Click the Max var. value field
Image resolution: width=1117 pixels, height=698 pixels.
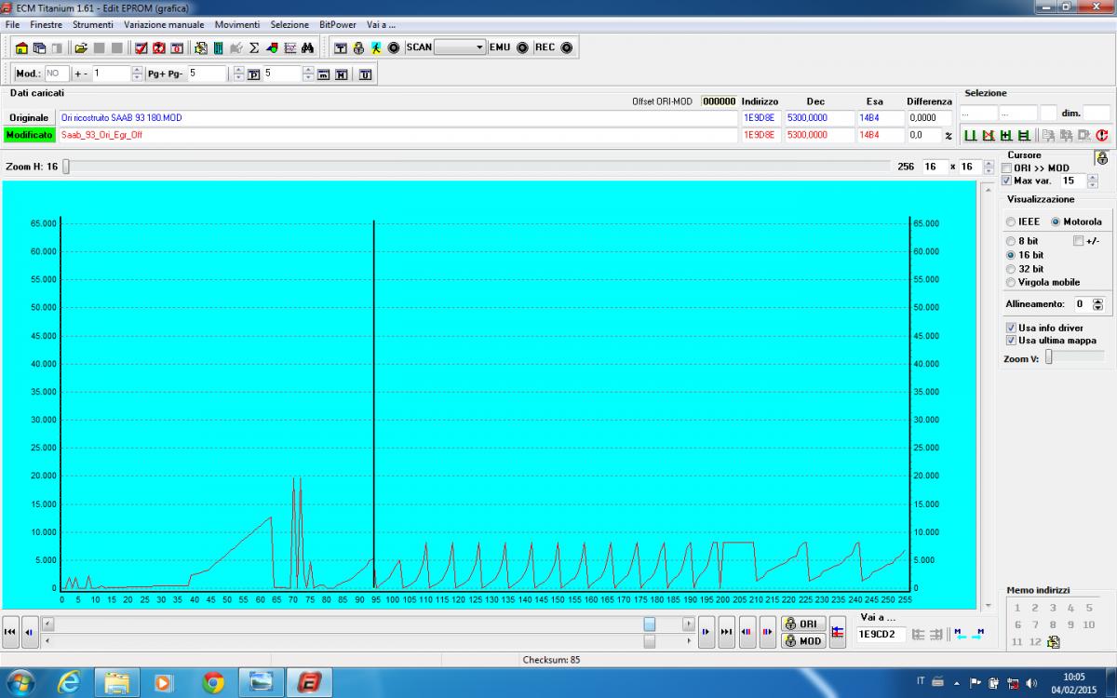point(1072,181)
